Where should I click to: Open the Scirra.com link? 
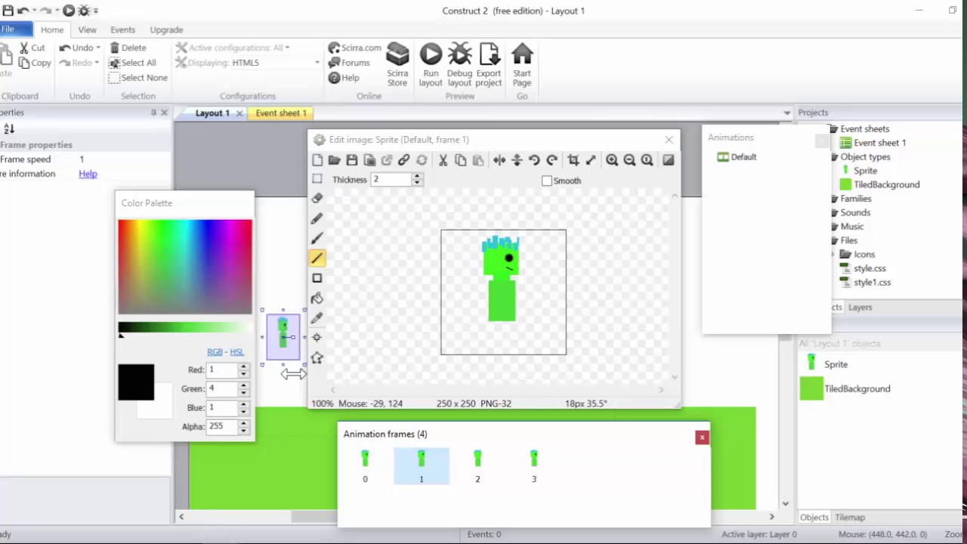[x=355, y=48]
